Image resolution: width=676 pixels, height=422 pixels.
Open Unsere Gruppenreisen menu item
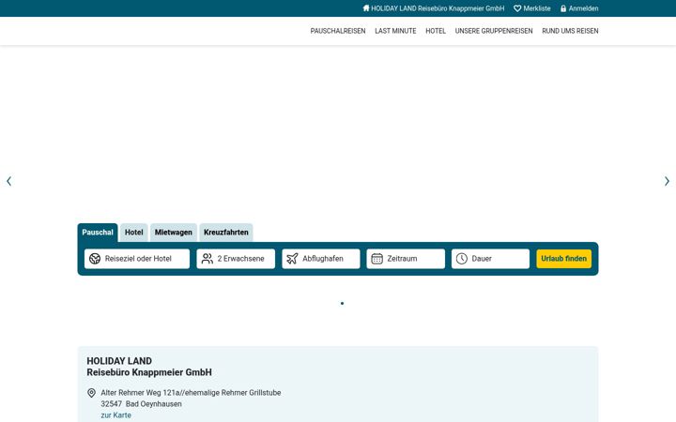(494, 31)
